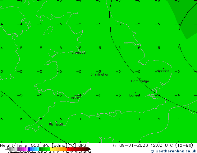Click the Plymouth city dot marker
This screenshot has width=197, height=153.
coord(56,122)
